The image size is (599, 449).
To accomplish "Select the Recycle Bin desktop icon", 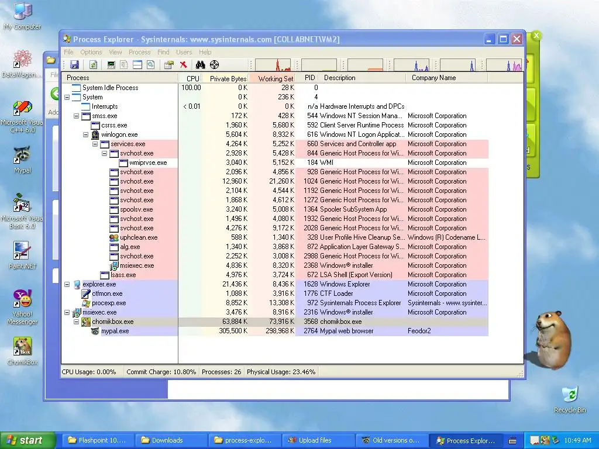I will click(570, 399).
